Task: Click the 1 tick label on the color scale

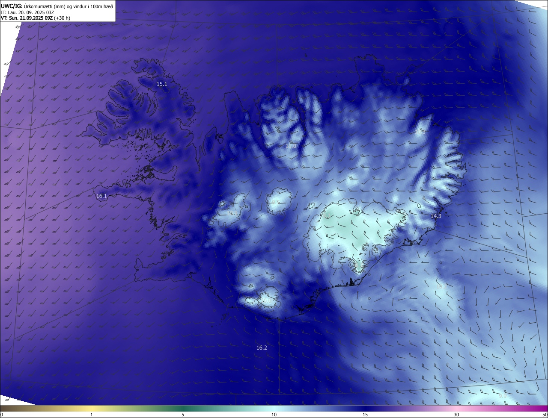Action: click(x=92, y=415)
